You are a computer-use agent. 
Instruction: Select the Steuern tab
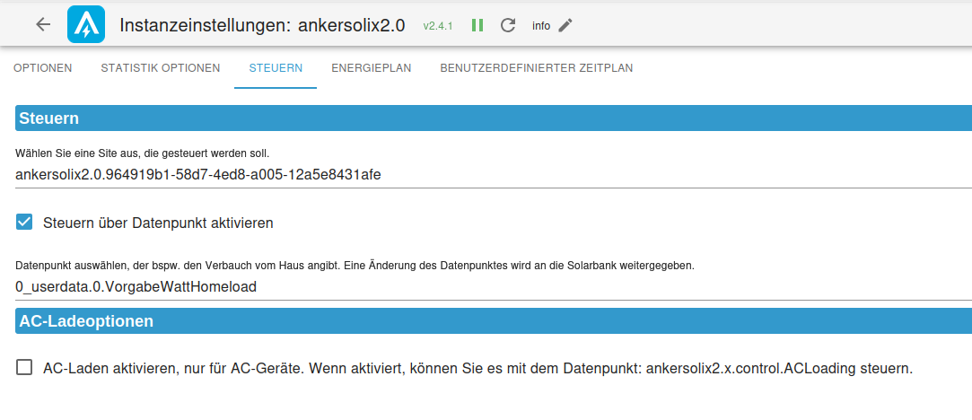276,68
